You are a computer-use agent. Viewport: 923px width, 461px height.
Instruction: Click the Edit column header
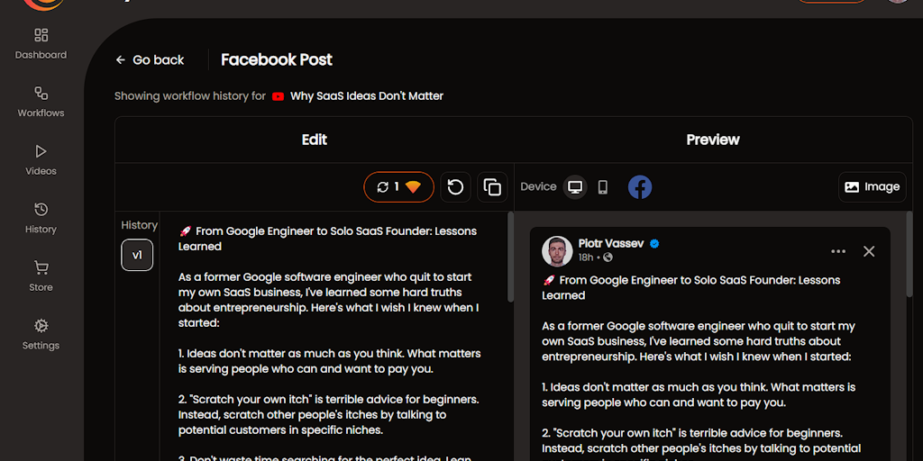(315, 140)
